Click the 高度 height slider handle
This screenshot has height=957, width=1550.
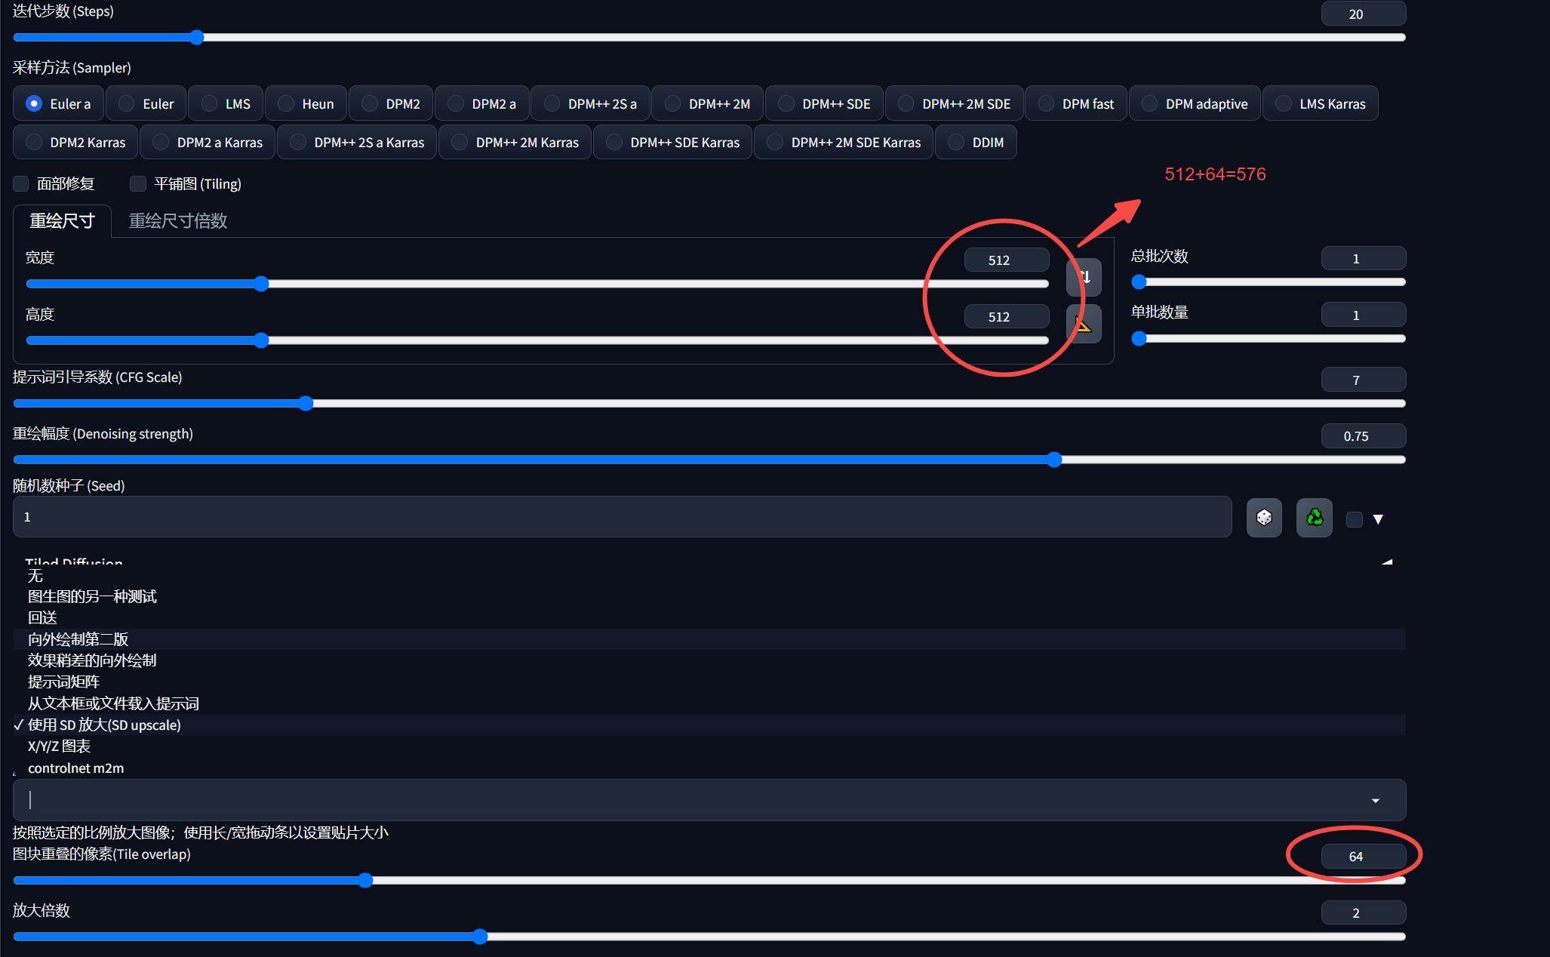click(x=261, y=340)
